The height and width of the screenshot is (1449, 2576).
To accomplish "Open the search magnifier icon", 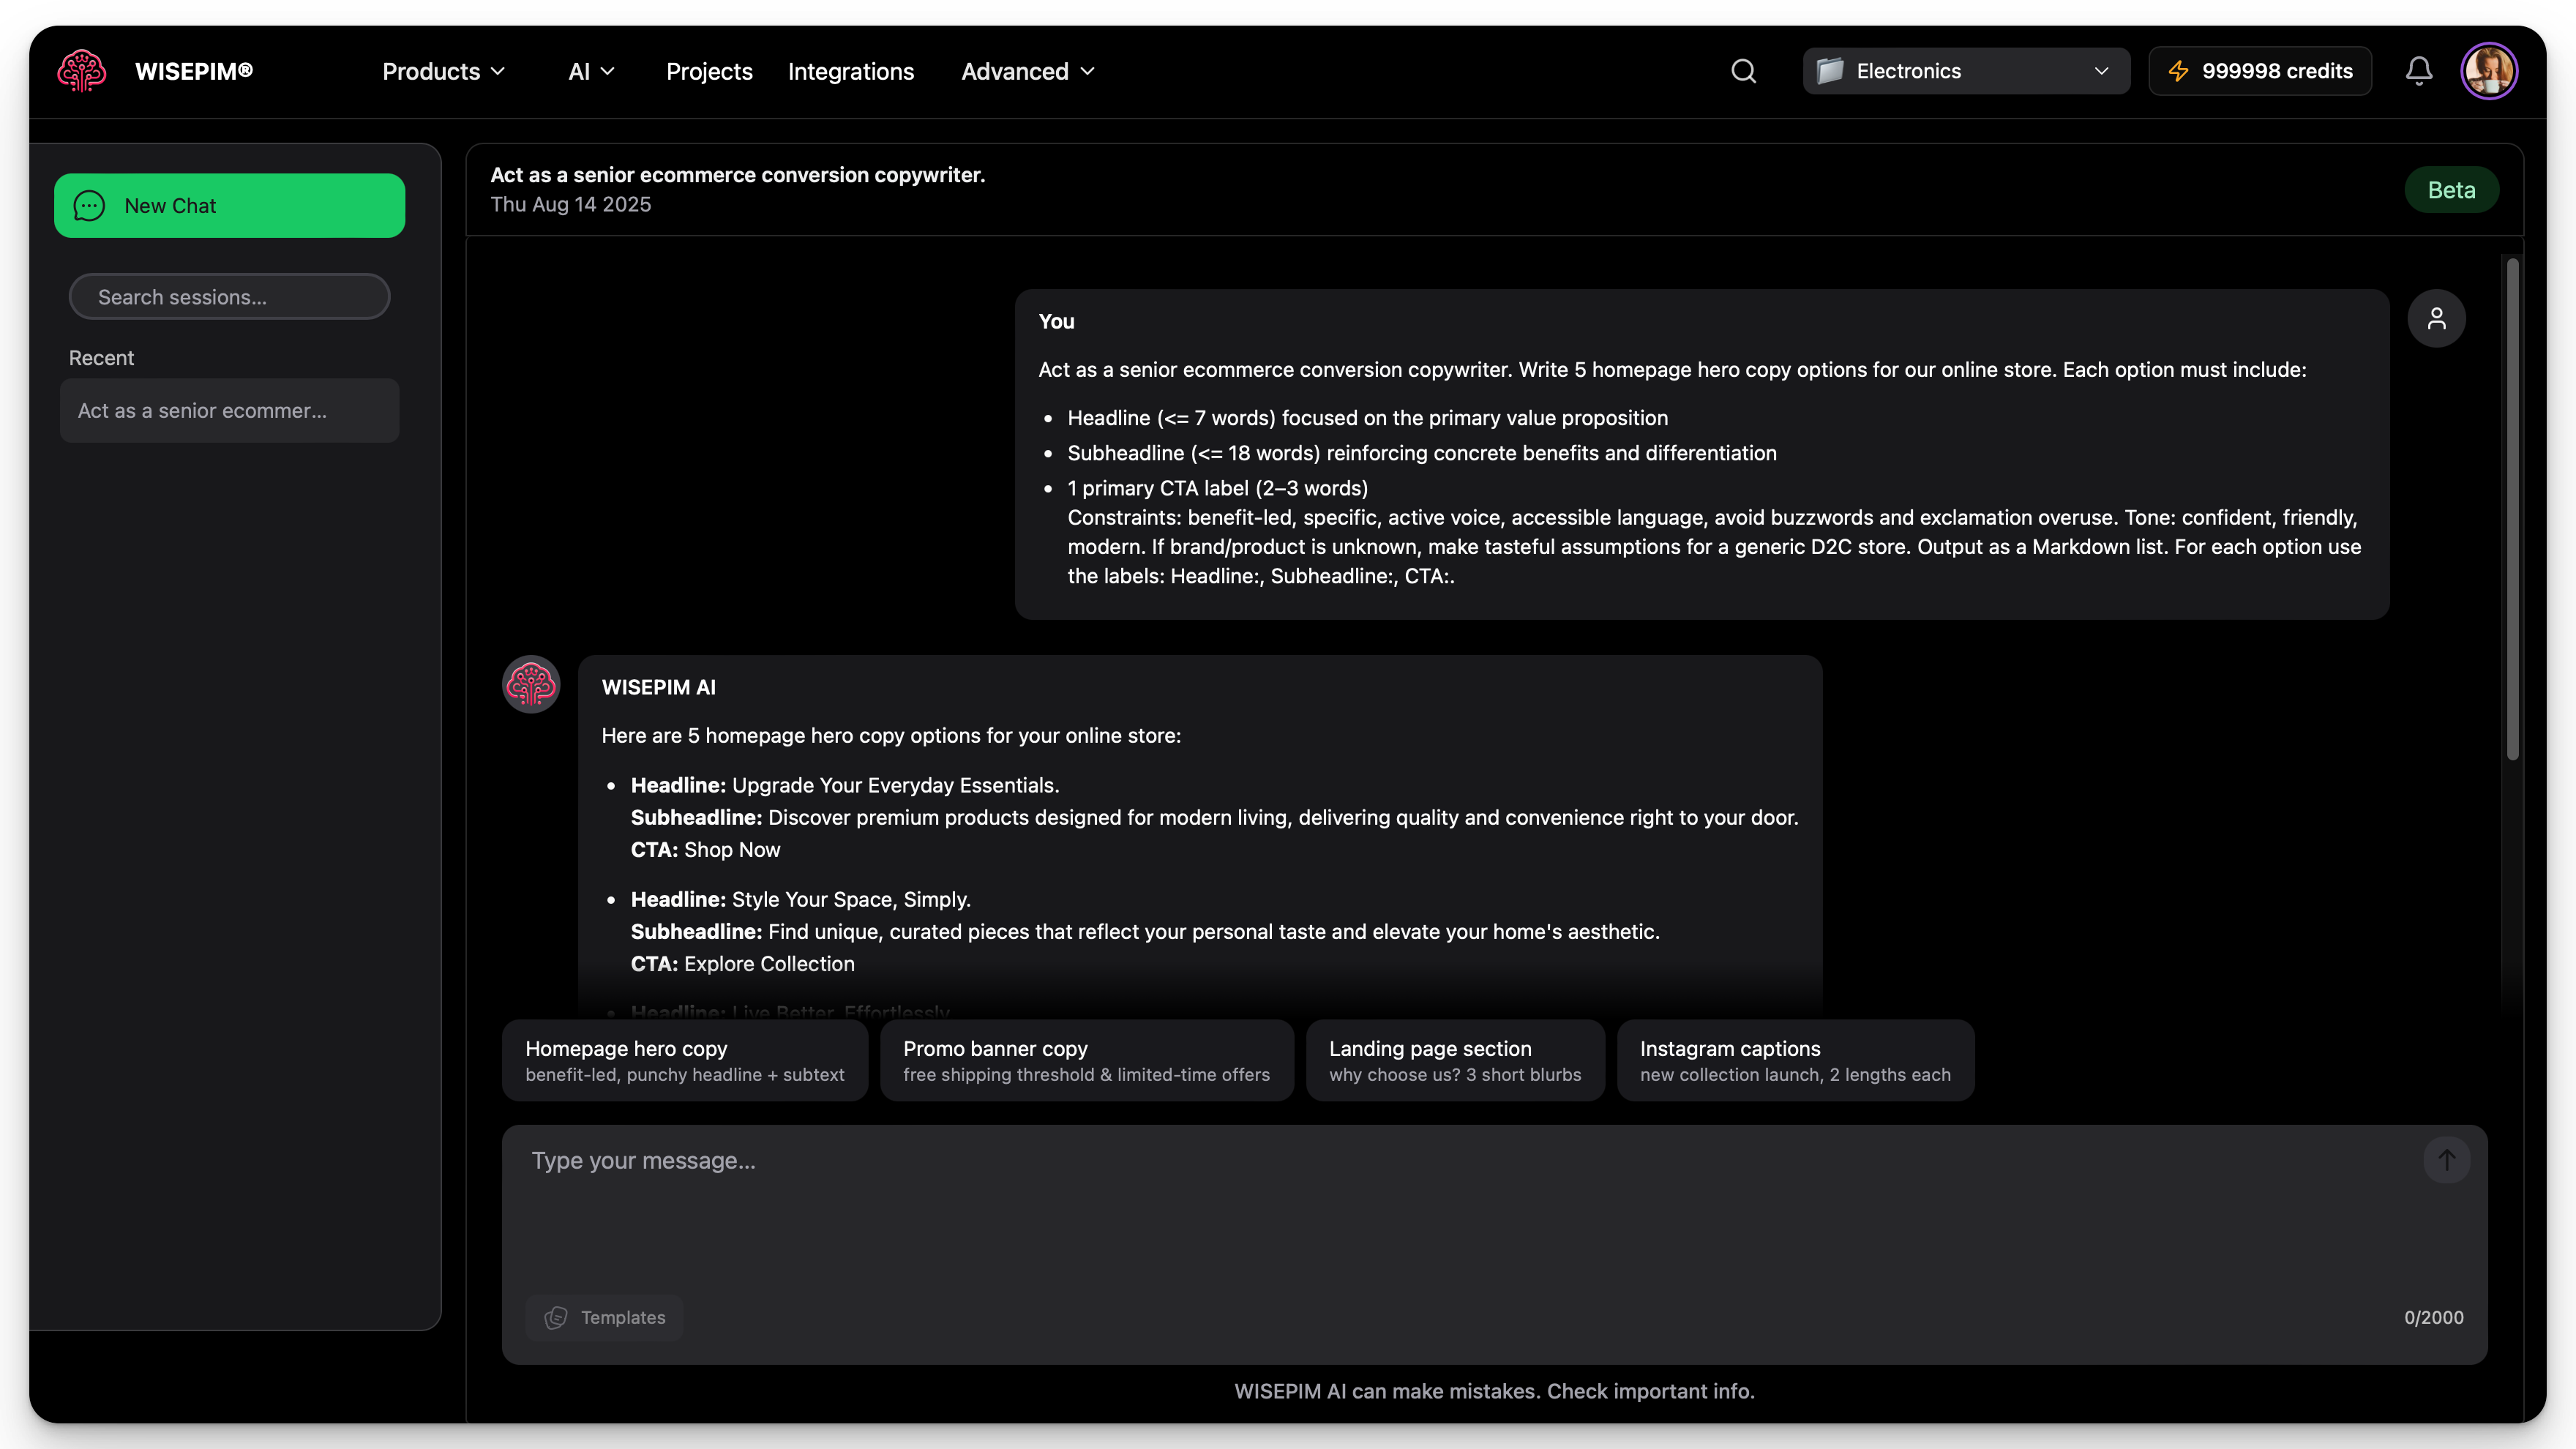I will tap(1743, 71).
